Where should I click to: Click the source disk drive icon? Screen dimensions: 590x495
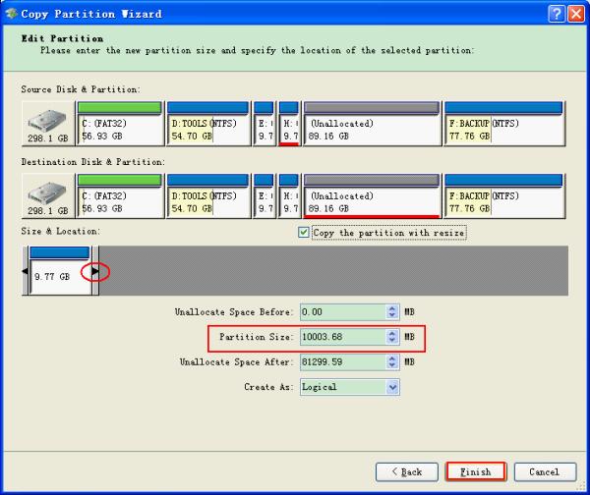click(x=48, y=122)
